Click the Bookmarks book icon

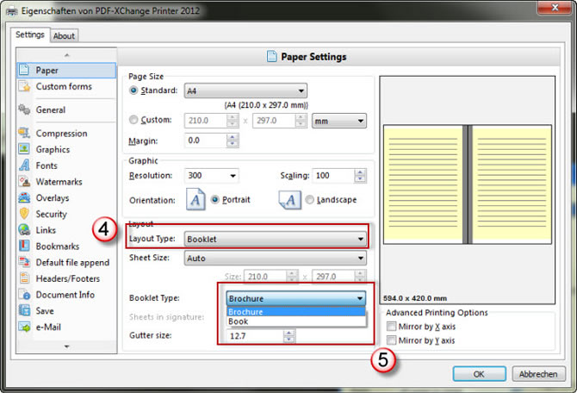[x=24, y=246]
